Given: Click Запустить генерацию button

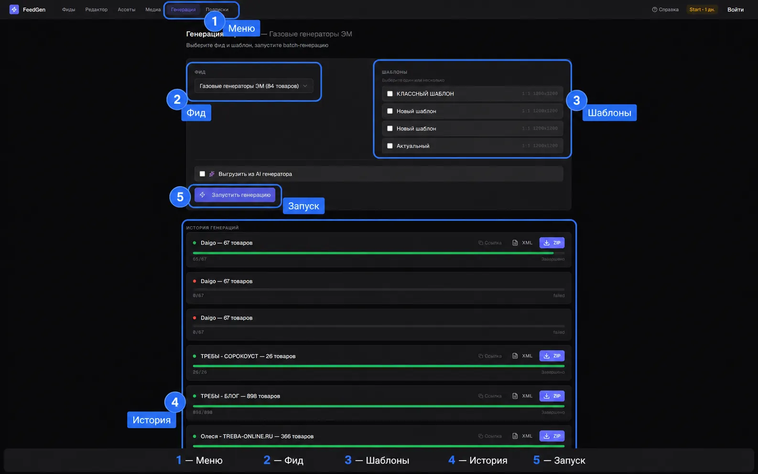Looking at the screenshot, I should click(235, 195).
